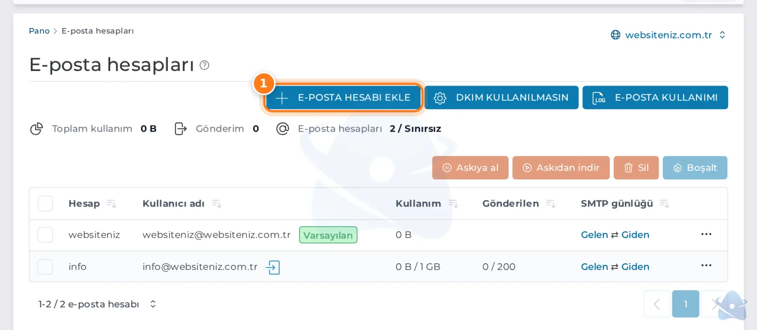
Task: Click the 2 / Sınırsız account count
Action: (415, 129)
